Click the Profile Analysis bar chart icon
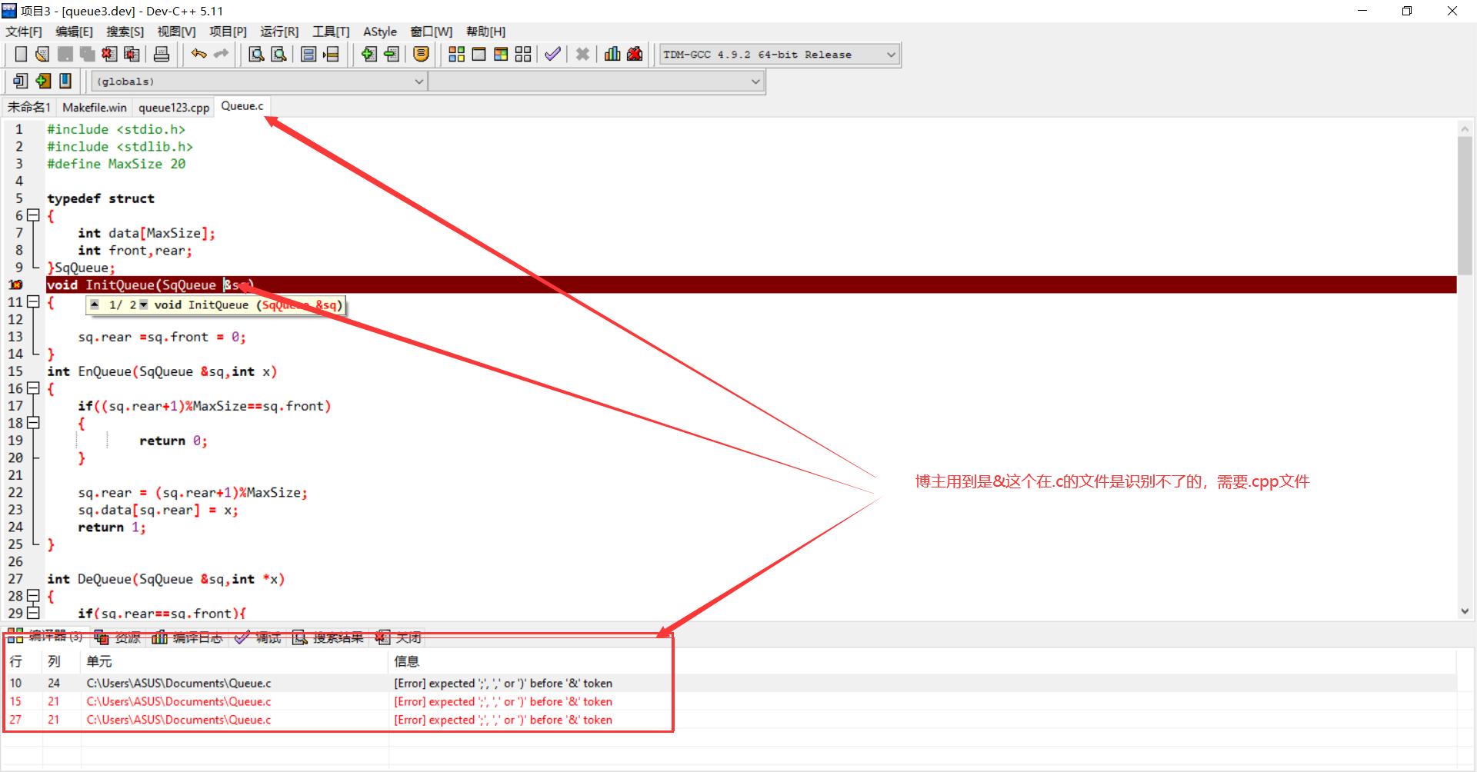 point(612,54)
